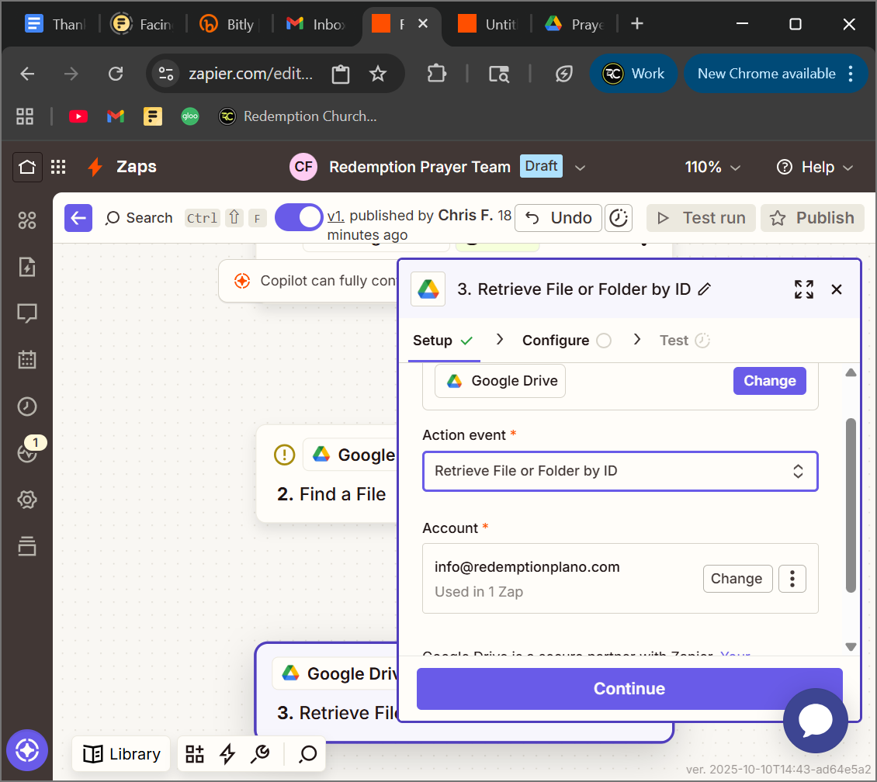
Task: Expand the step panel to full screen
Action: tap(804, 289)
